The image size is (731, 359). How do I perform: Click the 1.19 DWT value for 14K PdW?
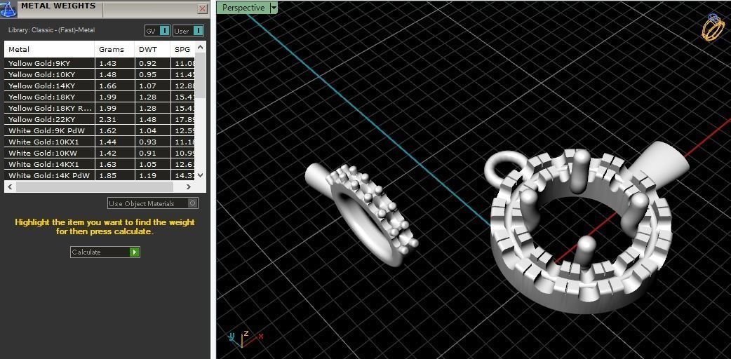[x=148, y=175]
